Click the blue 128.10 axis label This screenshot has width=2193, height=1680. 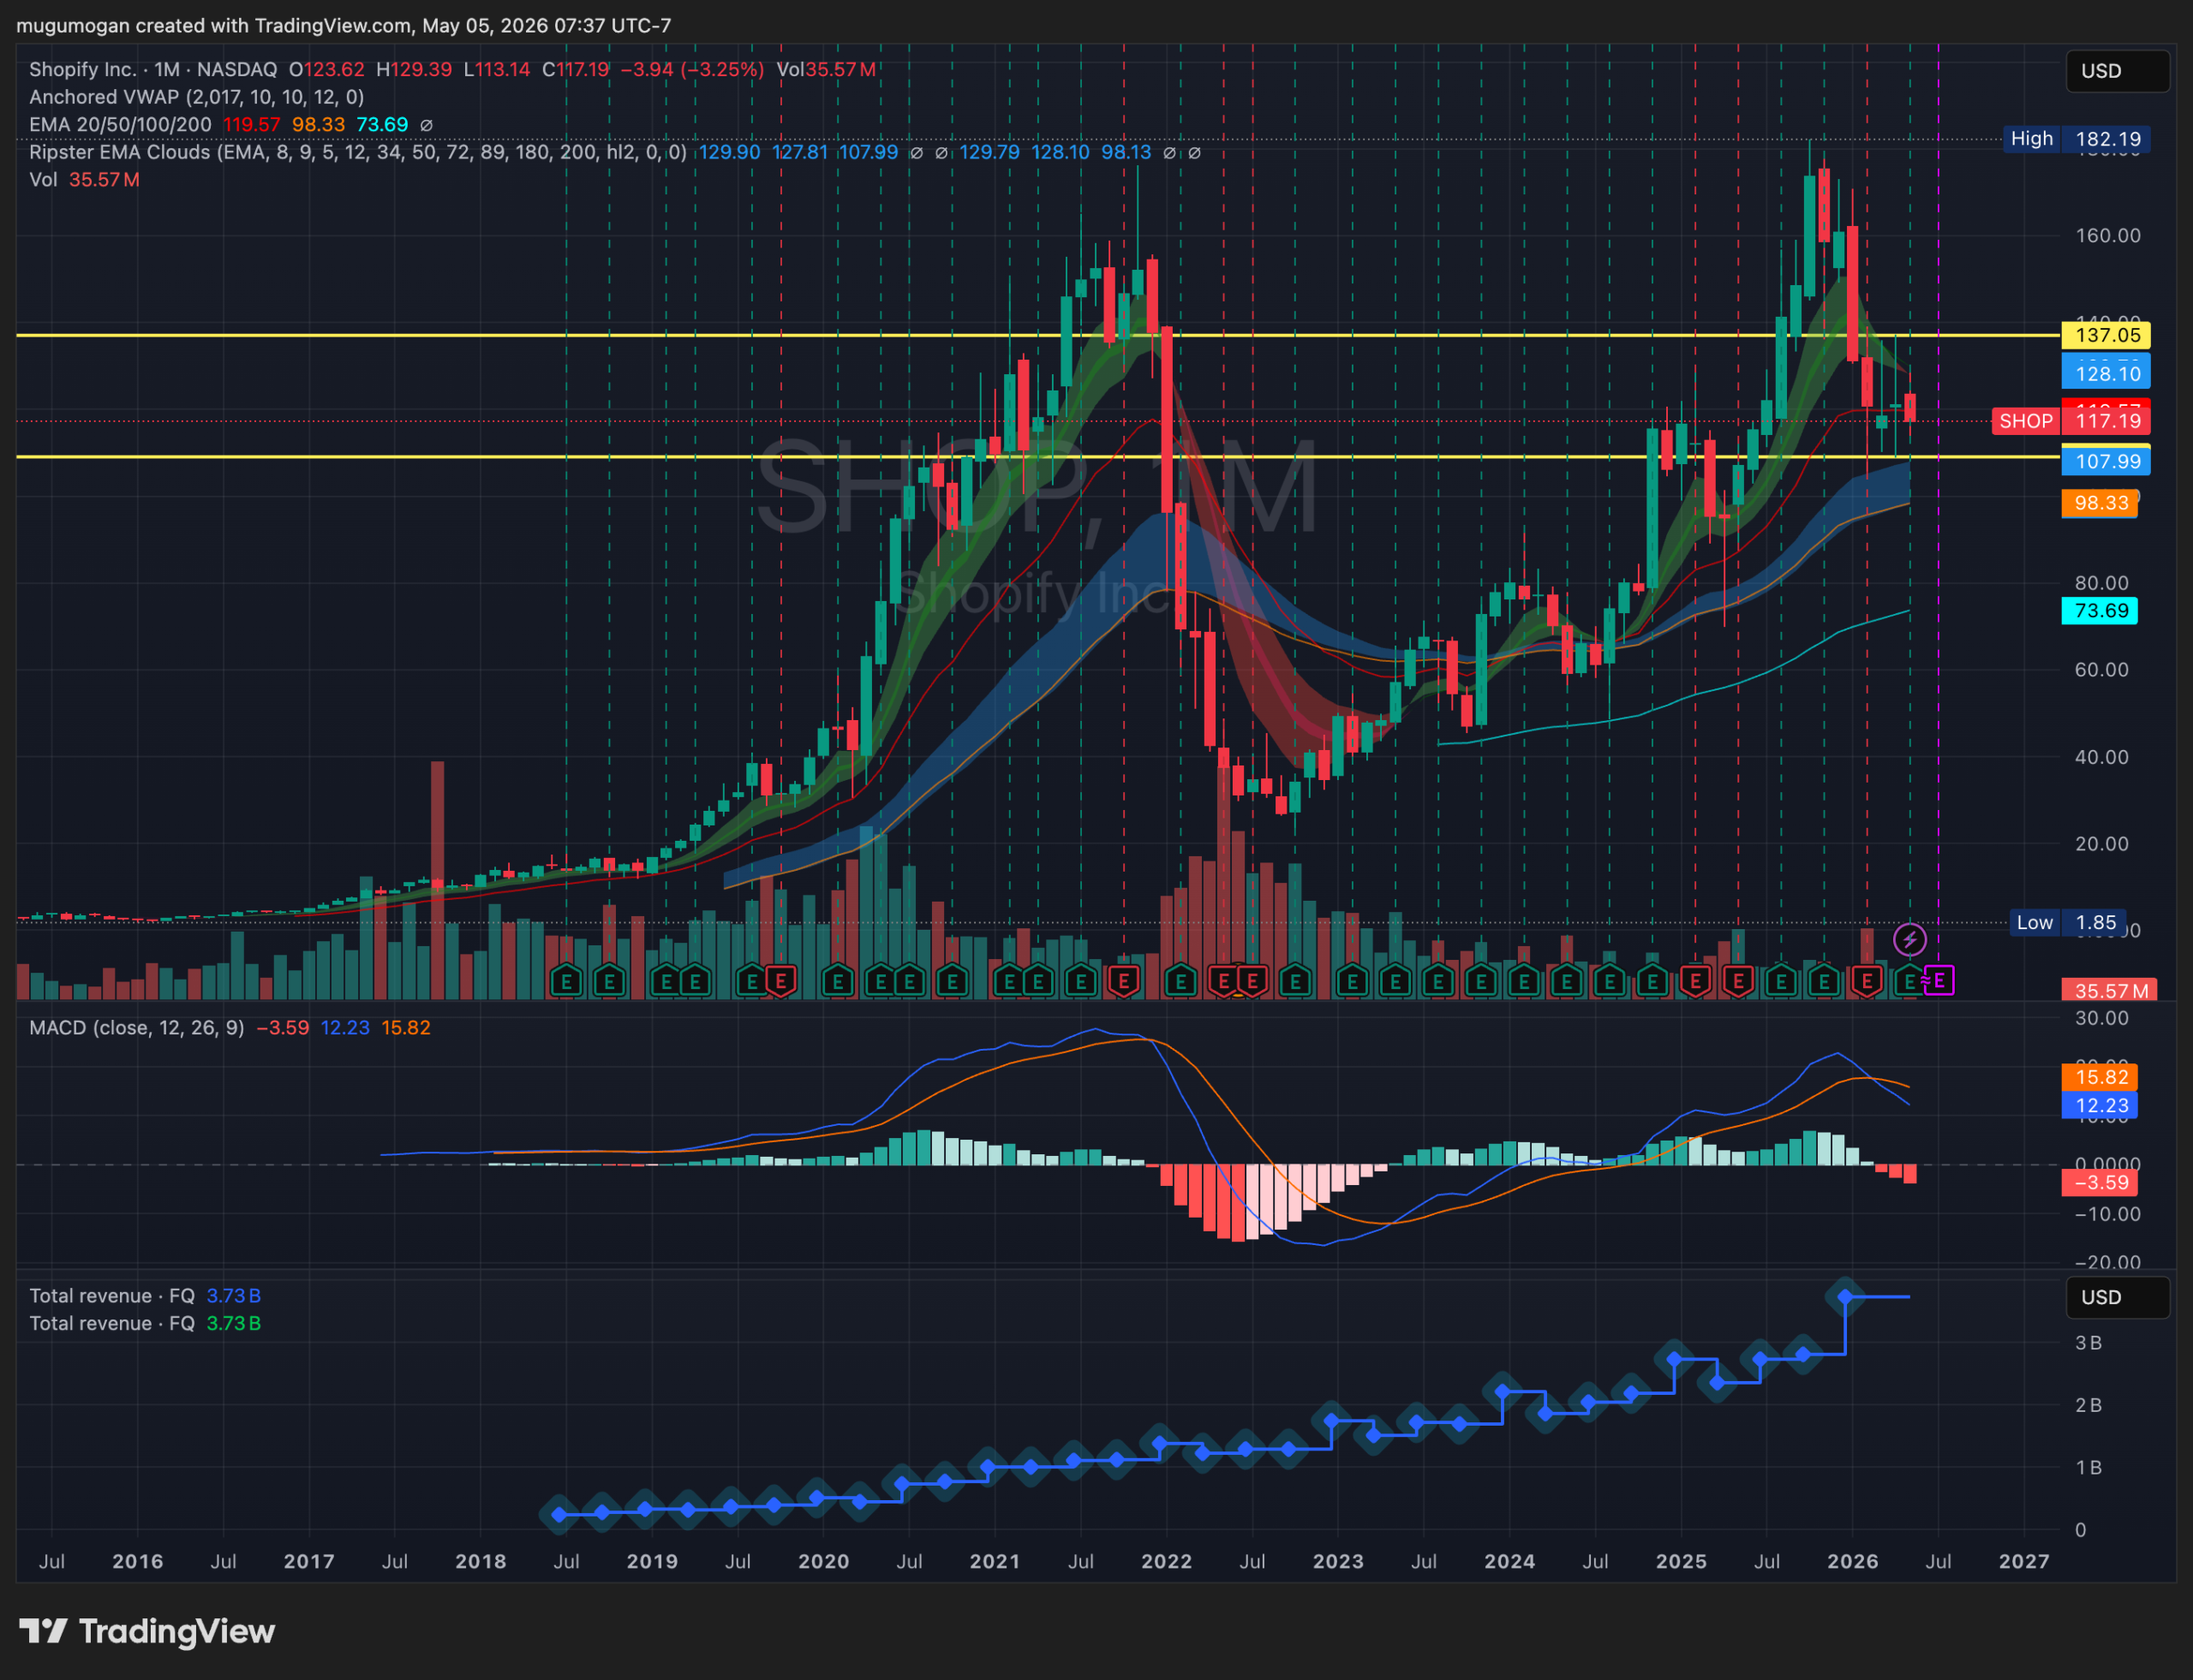tap(2106, 374)
